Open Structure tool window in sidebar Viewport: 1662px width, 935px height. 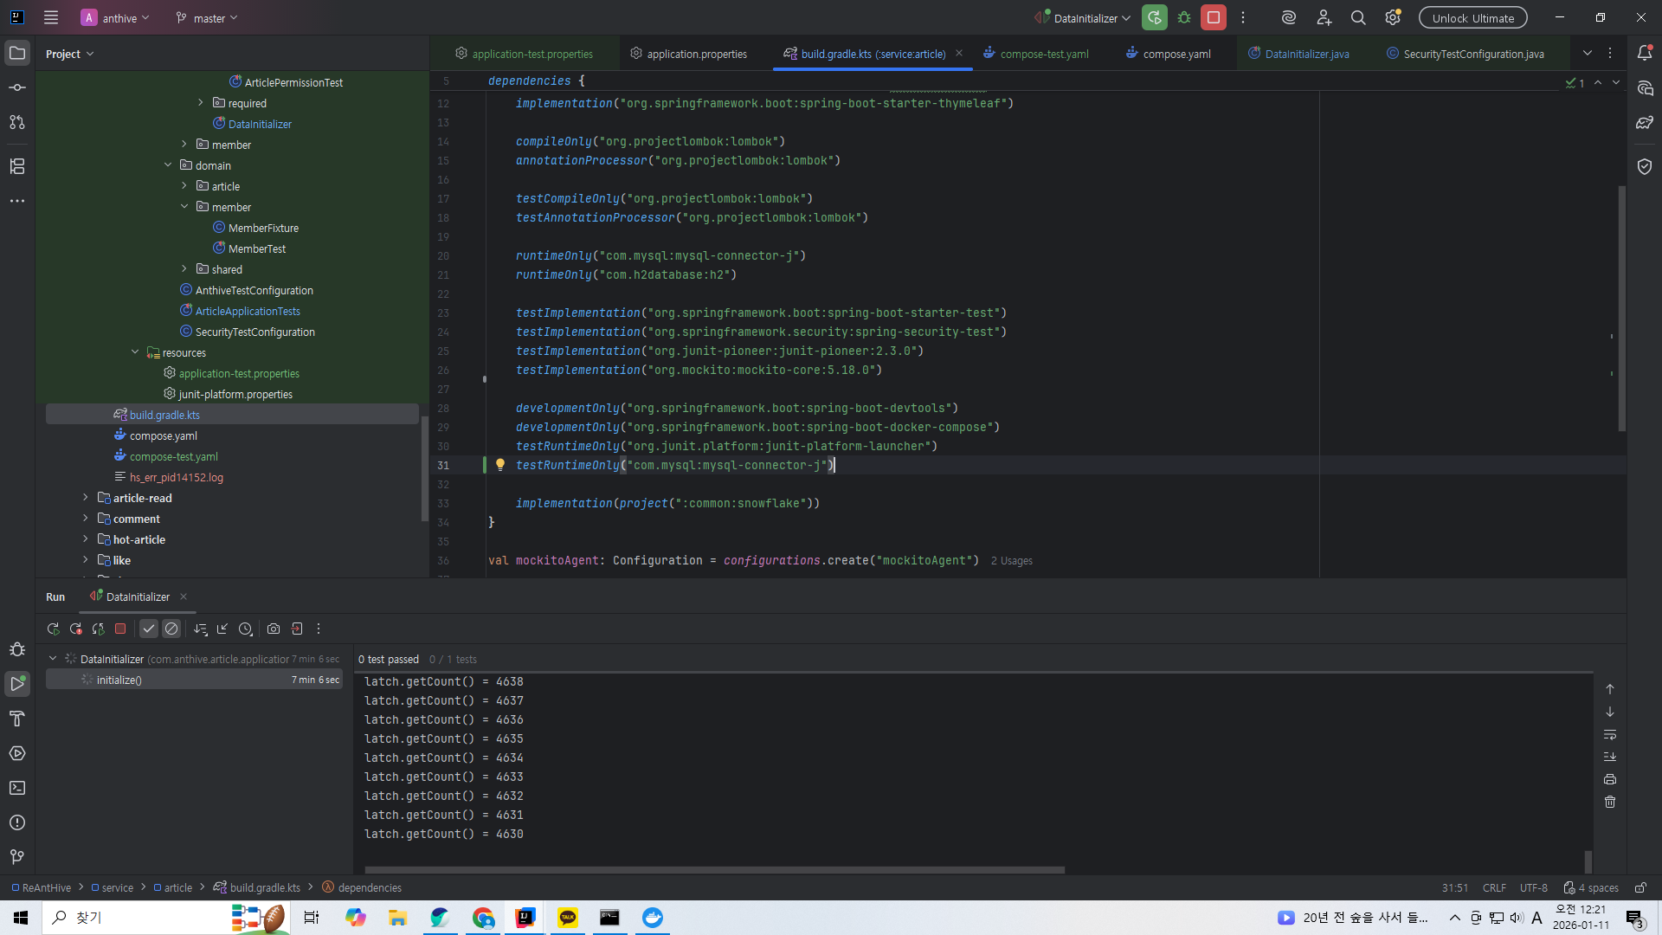17,166
